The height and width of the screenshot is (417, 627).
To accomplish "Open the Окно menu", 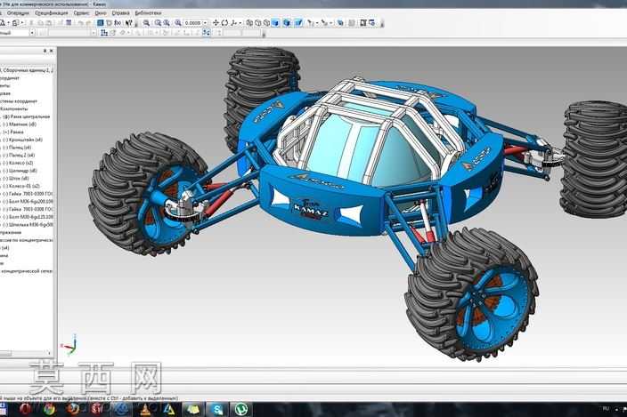I will (x=101, y=13).
